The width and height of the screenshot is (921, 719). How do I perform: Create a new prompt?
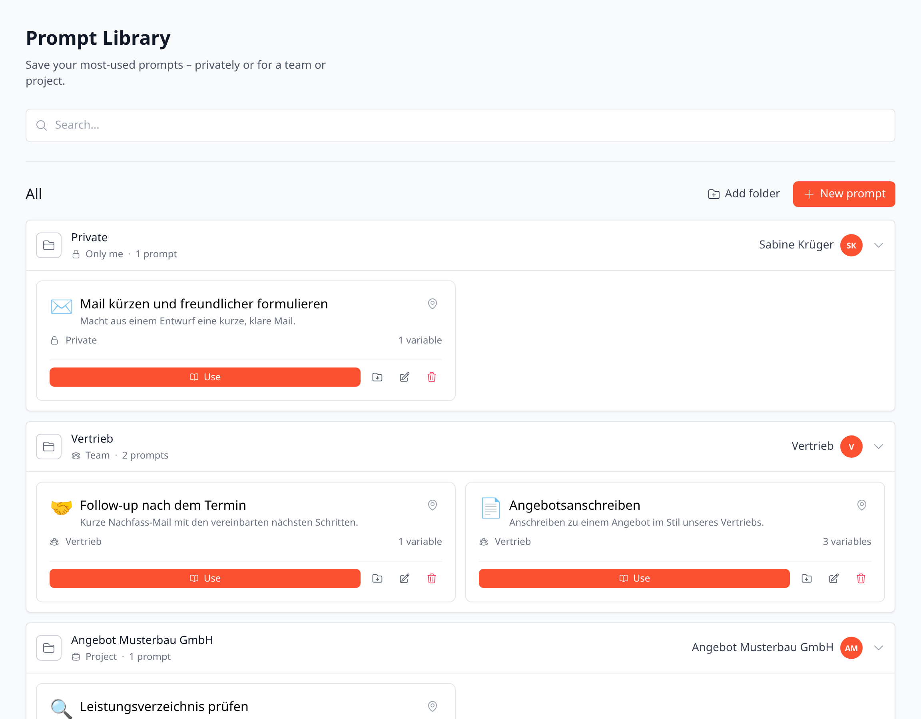pos(844,194)
